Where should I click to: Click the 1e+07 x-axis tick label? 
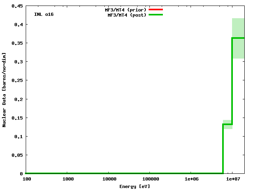232,179
